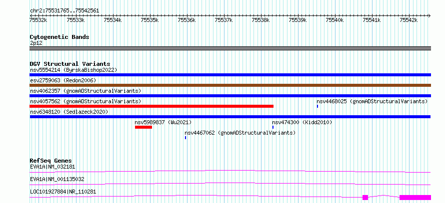Click the chr2:75531765..75542561 coordinate label
Viewport: 445px width, 203px height.
point(64,10)
